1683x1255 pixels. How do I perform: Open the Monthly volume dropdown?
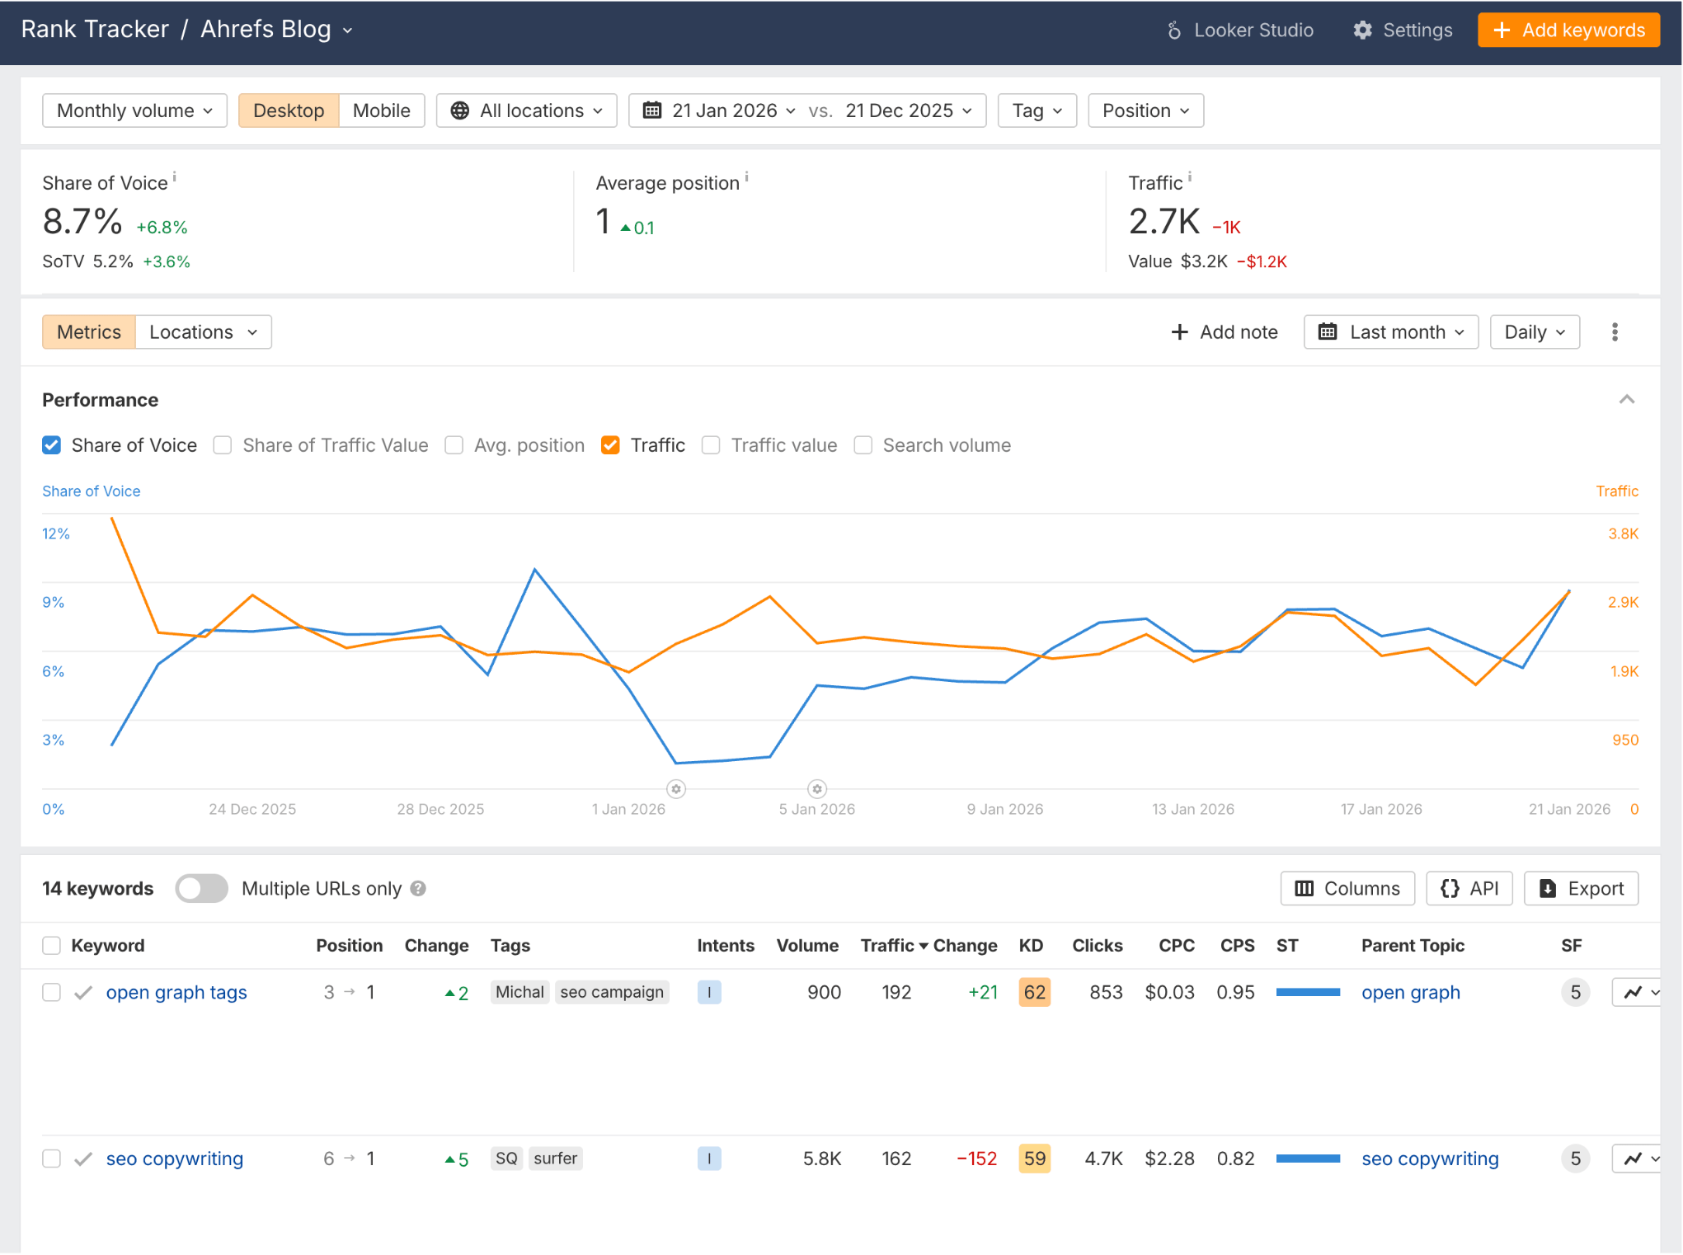[134, 110]
